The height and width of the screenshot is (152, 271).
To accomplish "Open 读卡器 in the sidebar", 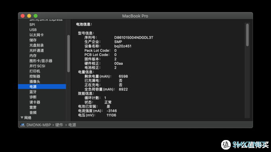I will [x=35, y=102].
